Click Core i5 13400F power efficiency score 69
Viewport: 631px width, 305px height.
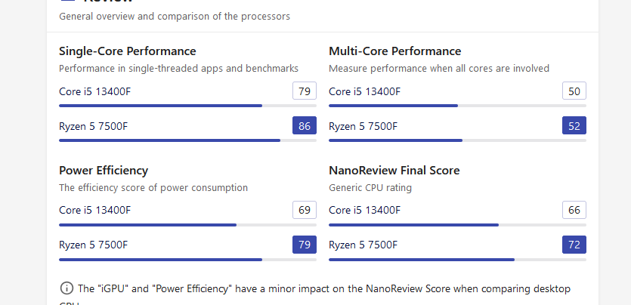click(305, 210)
